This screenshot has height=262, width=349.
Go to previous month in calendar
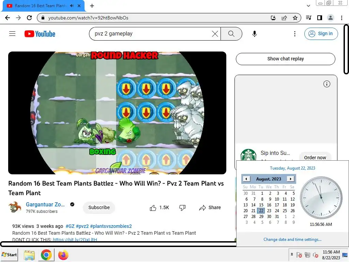(x=246, y=179)
